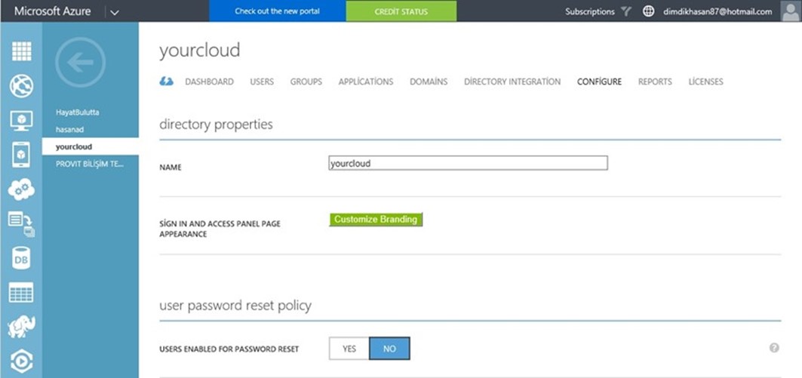Select HayatBulutta directory
802x378 pixels.
pos(77,112)
